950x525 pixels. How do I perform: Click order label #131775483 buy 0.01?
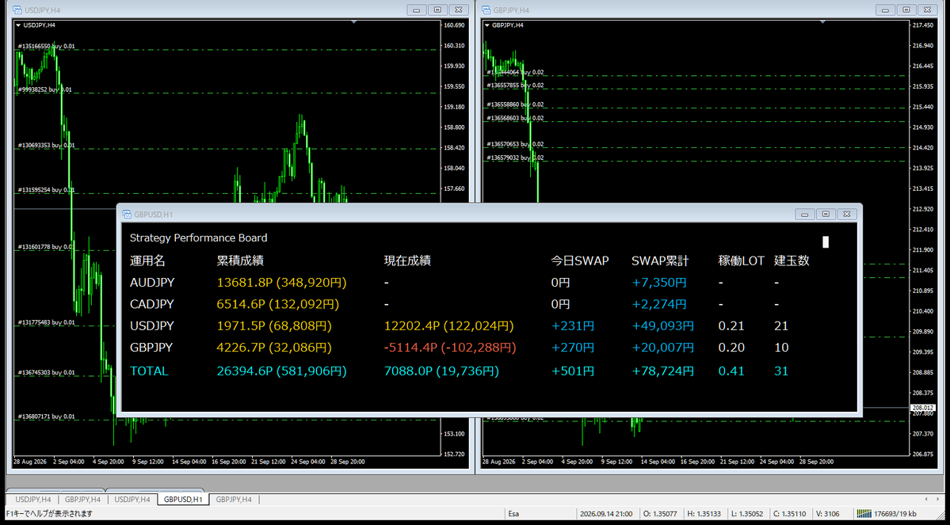pos(47,322)
